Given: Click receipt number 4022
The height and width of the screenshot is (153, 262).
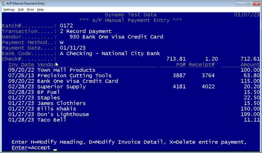Looking at the screenshot, I should (209, 87).
